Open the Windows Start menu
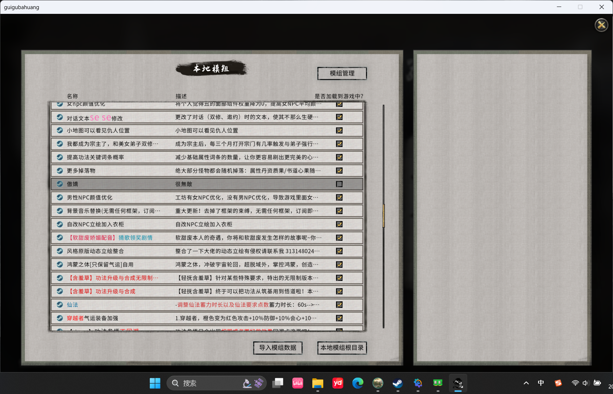The image size is (613, 394). [155, 383]
